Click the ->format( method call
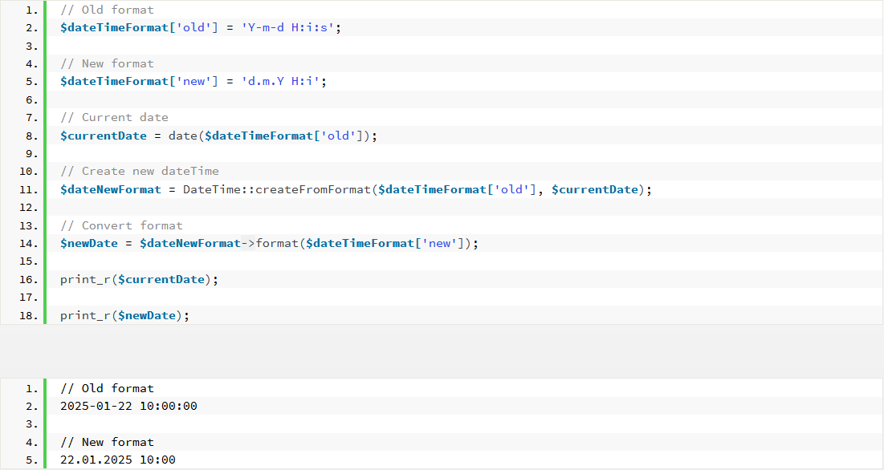The width and height of the screenshot is (884, 470). pos(273,244)
